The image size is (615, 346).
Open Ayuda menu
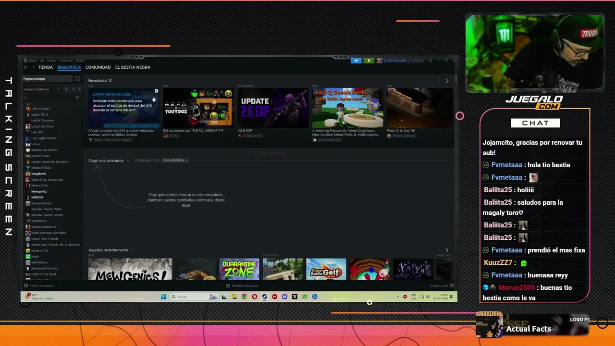[80, 61]
